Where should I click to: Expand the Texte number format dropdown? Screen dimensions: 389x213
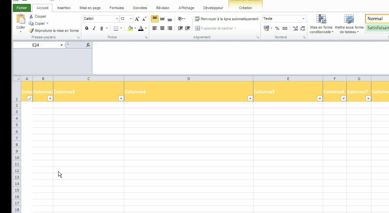pyautogui.click(x=304, y=19)
